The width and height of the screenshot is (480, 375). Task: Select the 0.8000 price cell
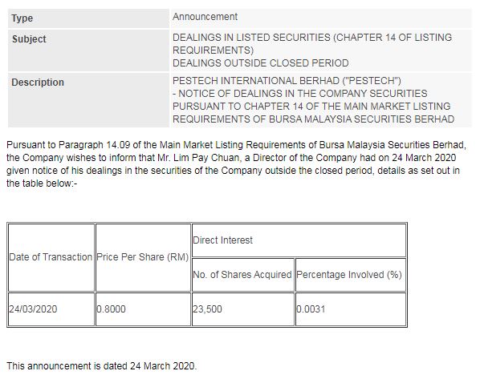point(143,309)
